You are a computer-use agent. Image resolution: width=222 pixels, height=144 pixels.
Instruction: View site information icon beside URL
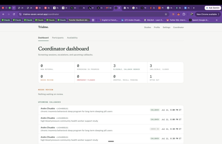tap(20, 14)
